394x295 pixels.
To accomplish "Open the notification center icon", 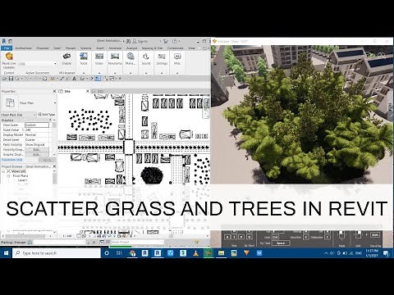I will pyautogui.click(x=386, y=253).
